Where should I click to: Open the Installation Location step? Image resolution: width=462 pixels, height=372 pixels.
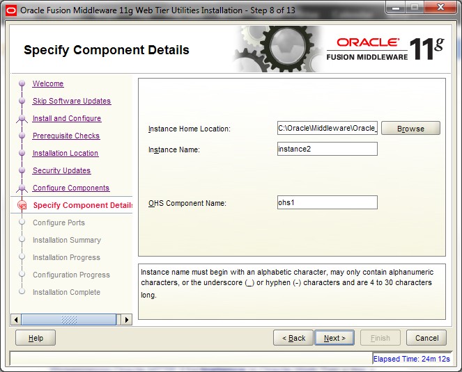[x=66, y=153]
